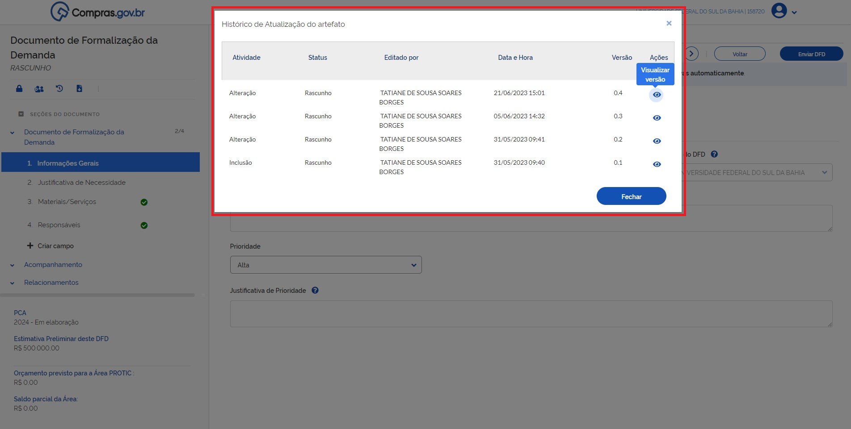Click the Enviar DFD button
Viewport: 851px width, 429px height.
pos(811,54)
